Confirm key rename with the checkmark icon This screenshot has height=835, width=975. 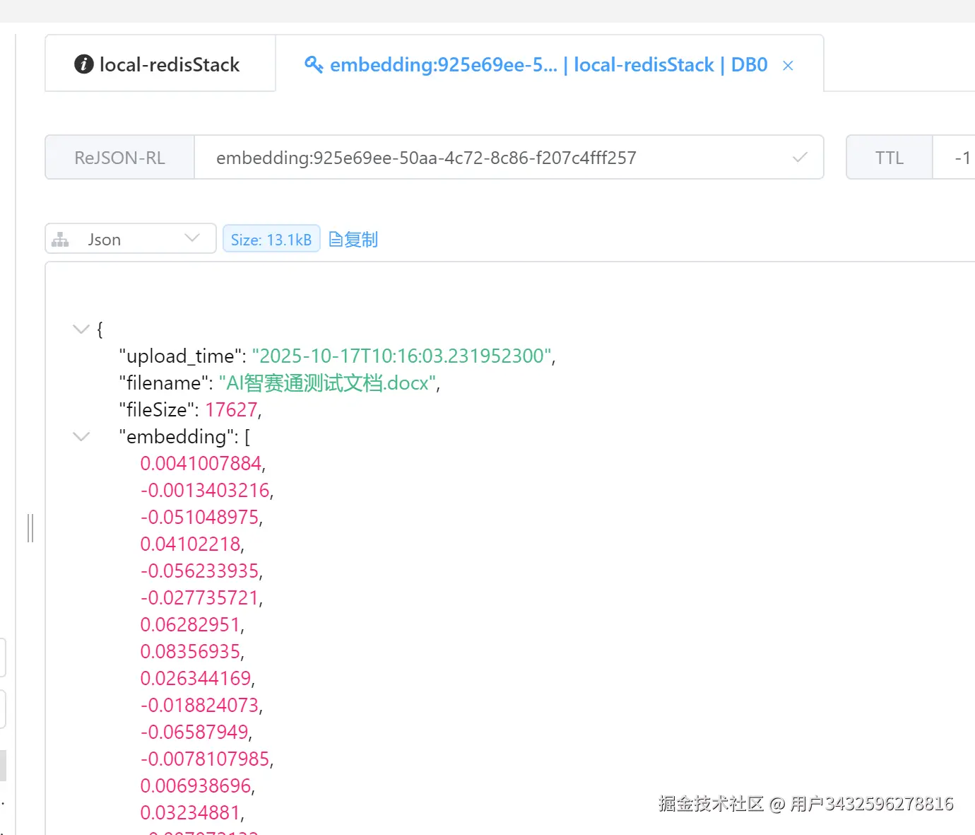800,158
